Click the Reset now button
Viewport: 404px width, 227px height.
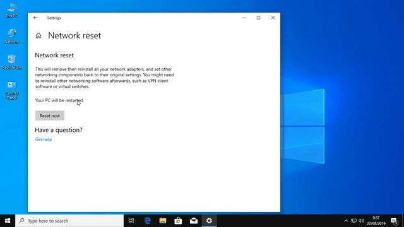pos(50,116)
